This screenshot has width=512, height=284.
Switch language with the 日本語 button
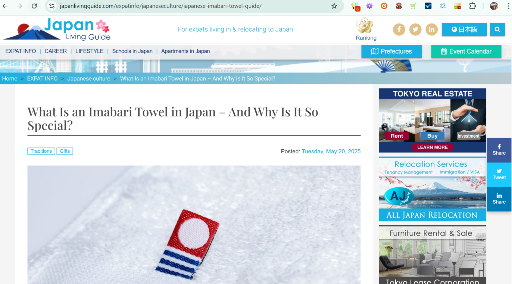(464, 29)
